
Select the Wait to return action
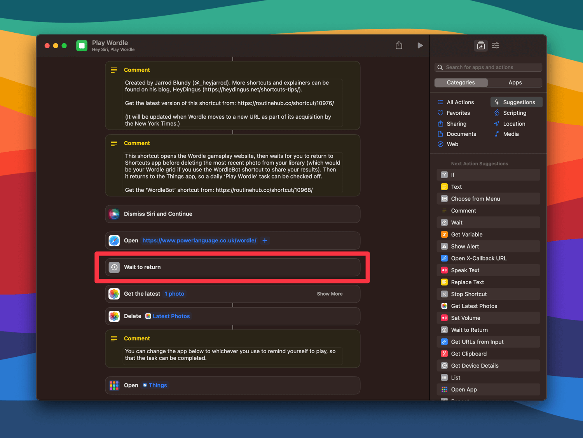232,267
